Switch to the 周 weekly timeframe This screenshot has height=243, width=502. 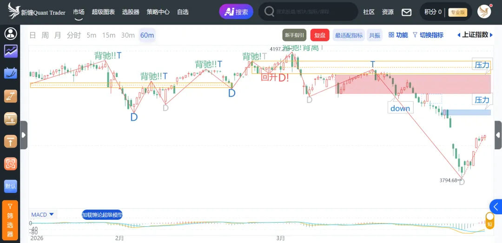coord(45,35)
